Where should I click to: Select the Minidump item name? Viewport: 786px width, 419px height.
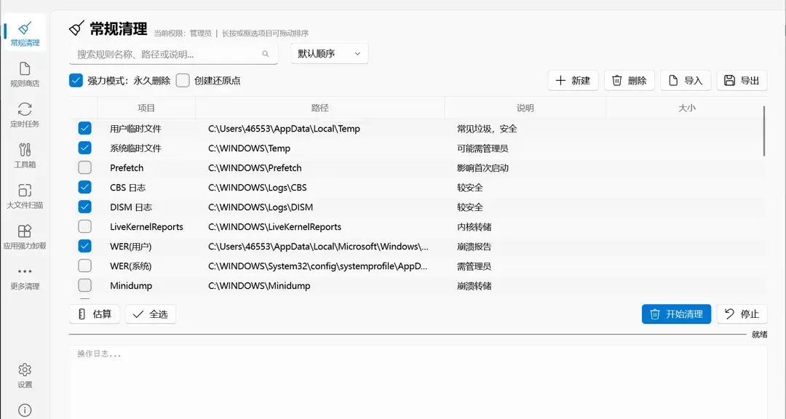tap(131, 286)
